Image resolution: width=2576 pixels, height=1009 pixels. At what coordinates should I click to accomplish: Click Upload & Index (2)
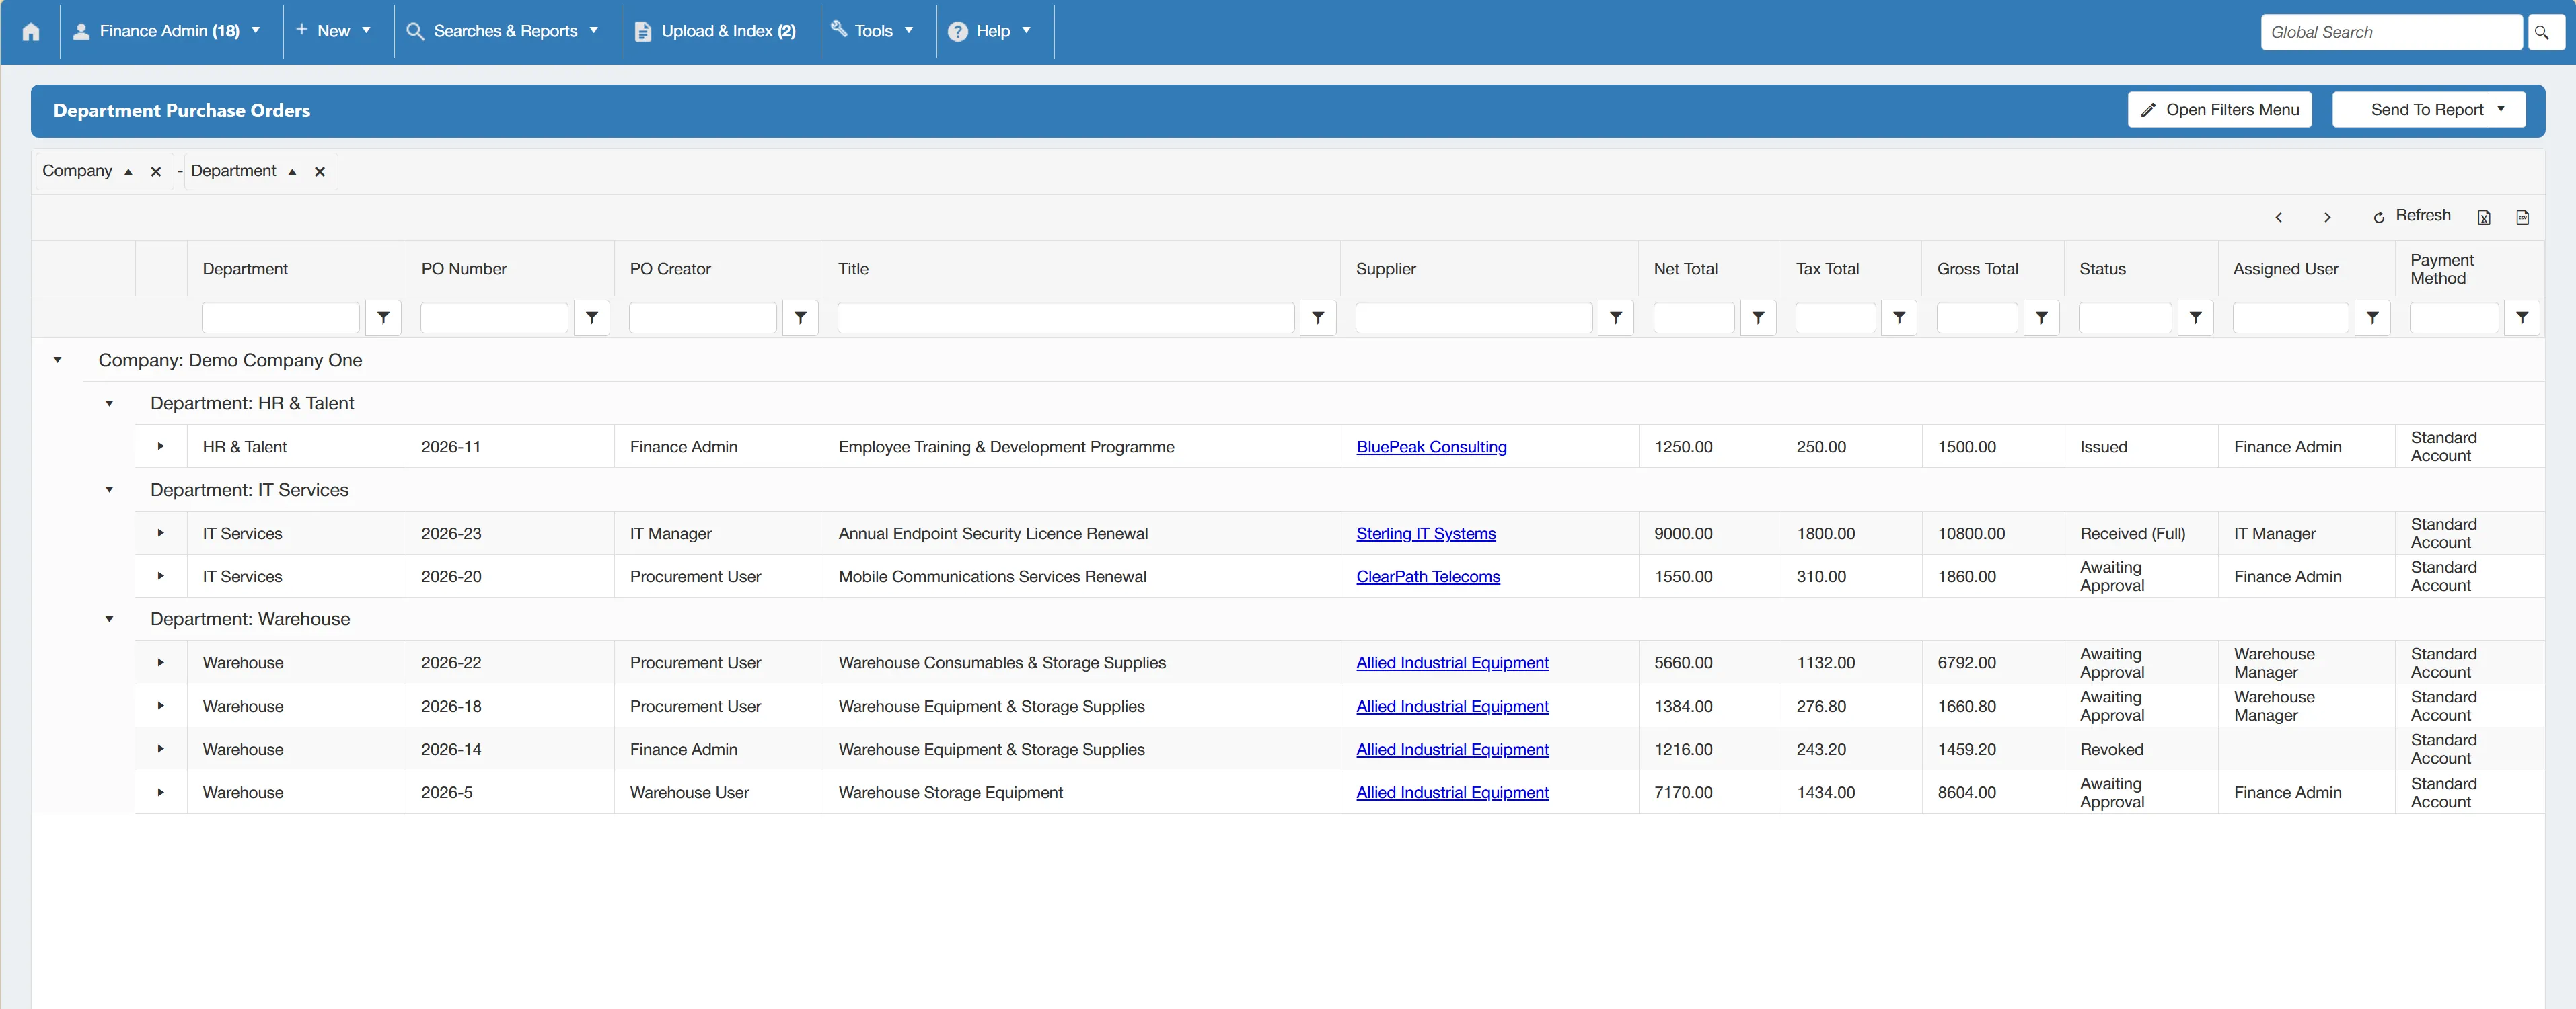tap(716, 31)
